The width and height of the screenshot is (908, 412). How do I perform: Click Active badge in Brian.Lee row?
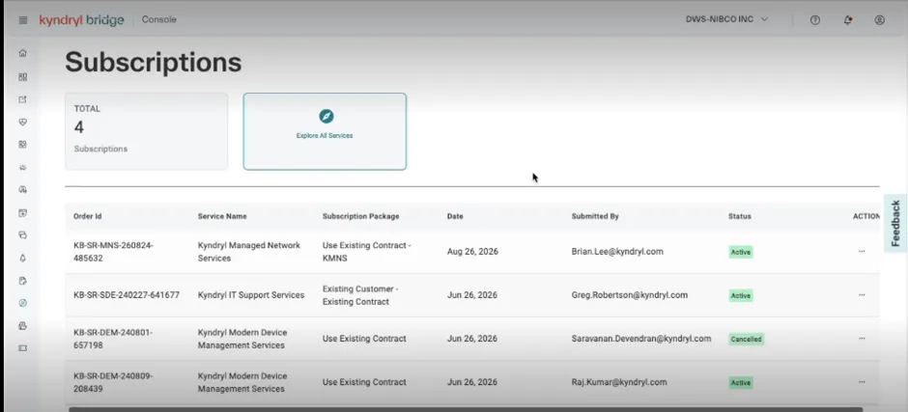(x=741, y=252)
